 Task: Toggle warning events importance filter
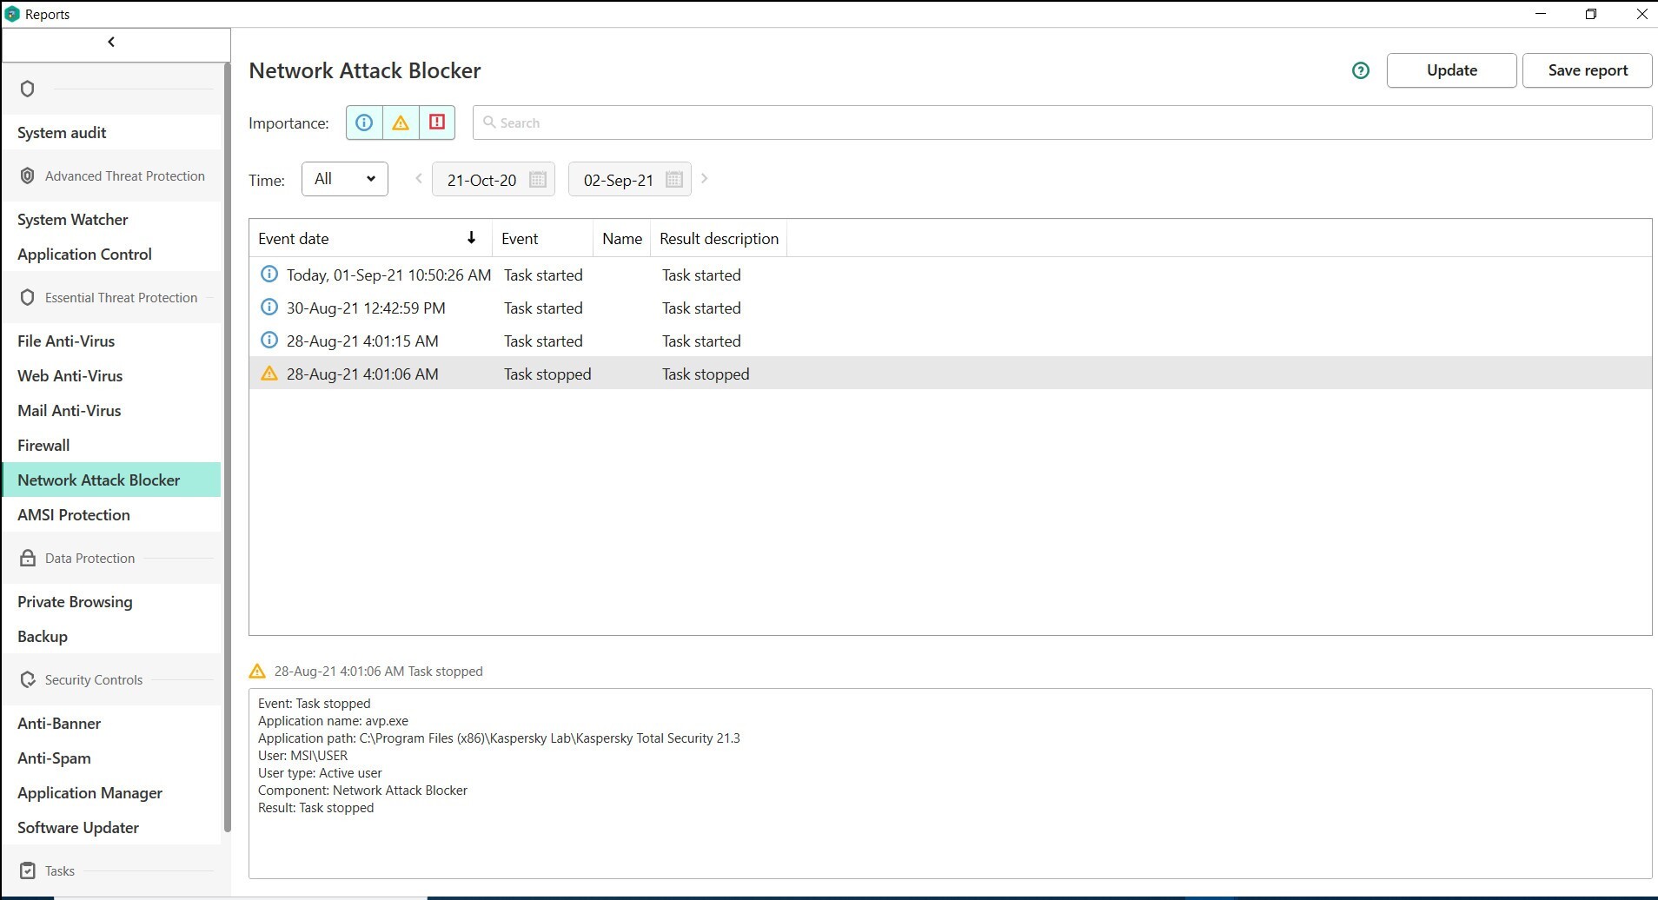click(x=401, y=122)
